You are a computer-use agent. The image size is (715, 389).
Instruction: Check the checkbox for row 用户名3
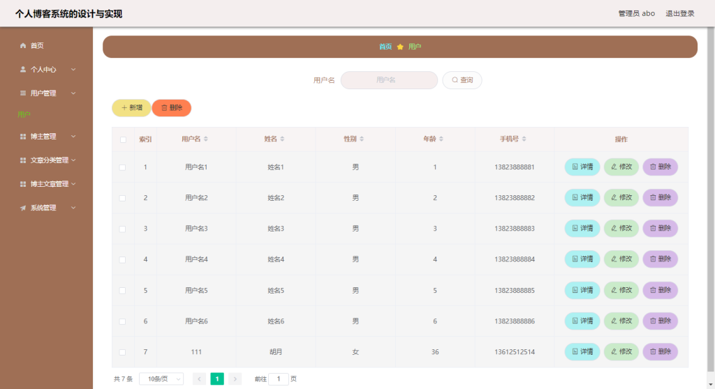tap(122, 229)
